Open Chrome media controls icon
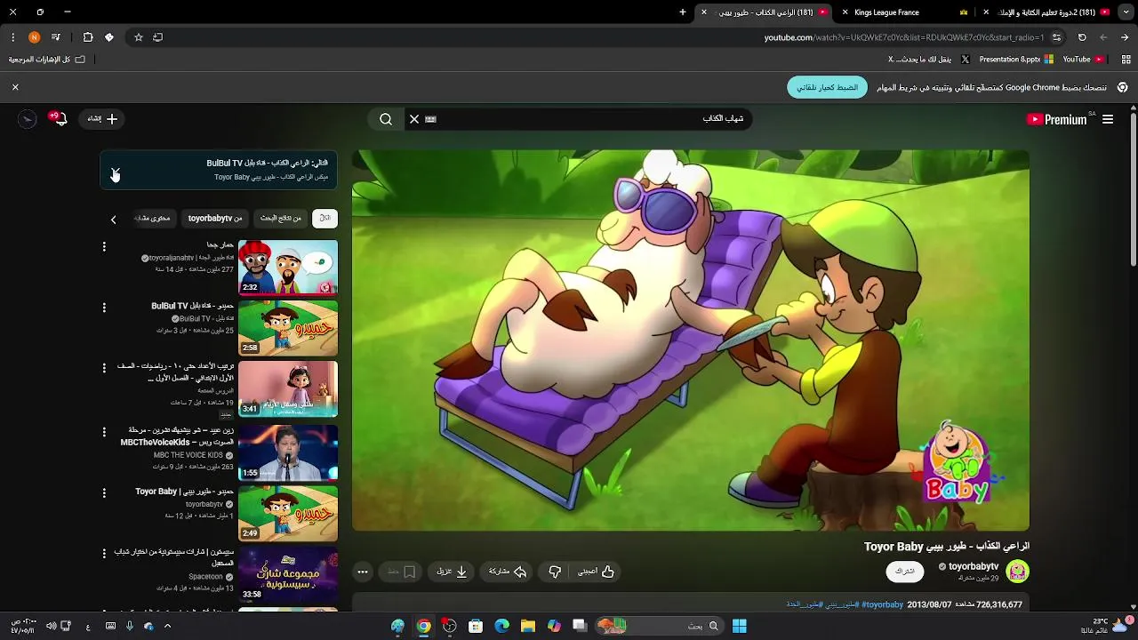 (56, 37)
